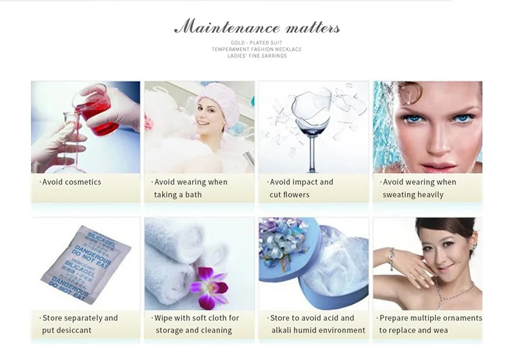Click the blue heart-shaped box image
This screenshot has height=355, width=516.
313,264
